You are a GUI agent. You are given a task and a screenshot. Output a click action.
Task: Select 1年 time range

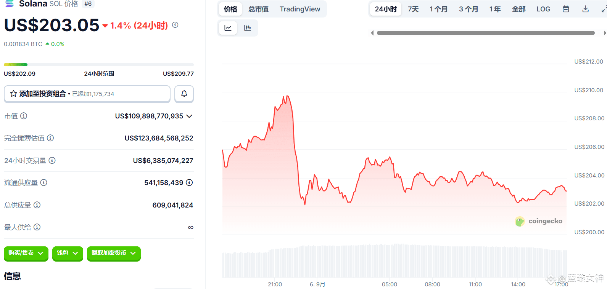(495, 9)
